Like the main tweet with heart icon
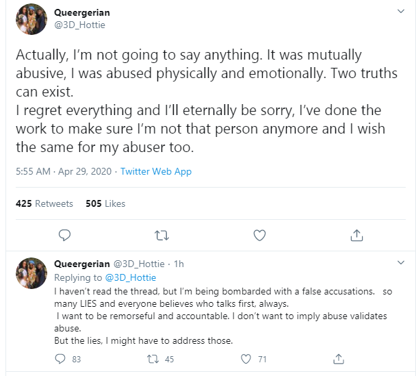The width and height of the screenshot is (416, 376). (259, 236)
